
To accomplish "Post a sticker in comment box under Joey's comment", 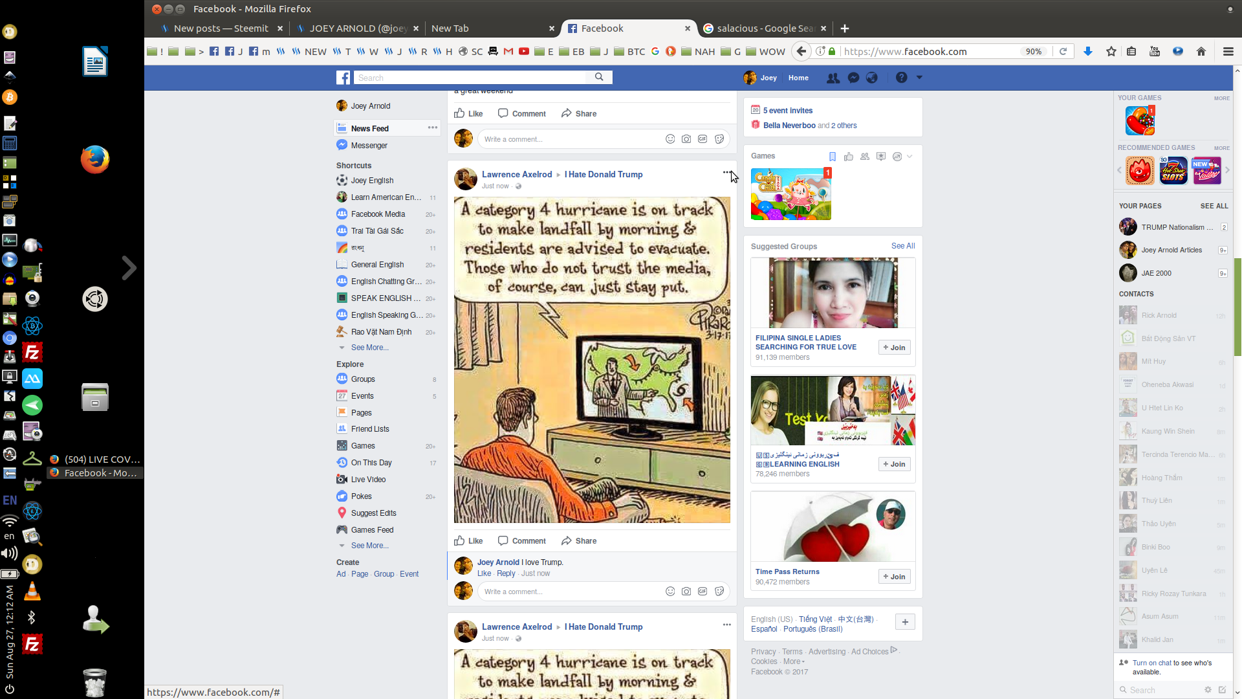I will pyautogui.click(x=719, y=592).
